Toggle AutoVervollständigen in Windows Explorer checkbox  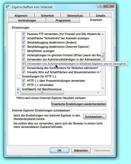23,64
